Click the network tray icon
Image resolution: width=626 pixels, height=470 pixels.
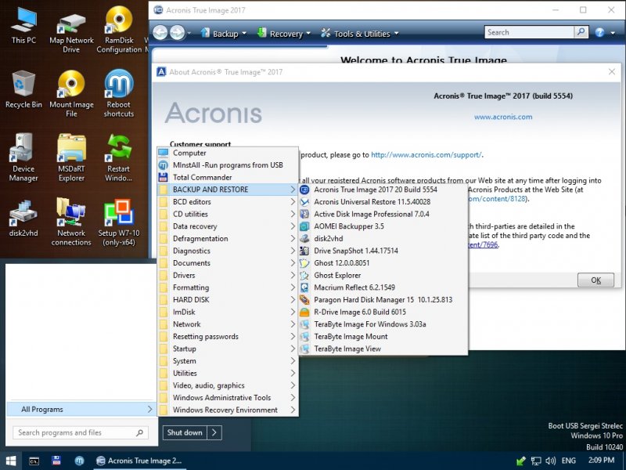[536, 461]
